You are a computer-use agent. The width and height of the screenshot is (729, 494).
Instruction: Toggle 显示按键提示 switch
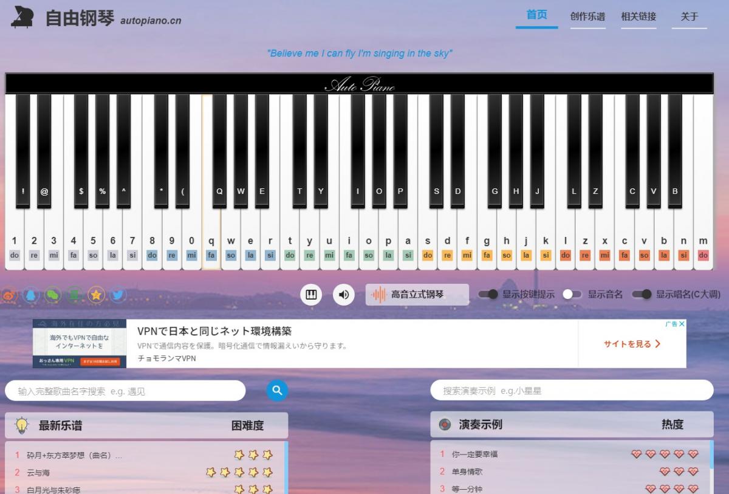488,295
